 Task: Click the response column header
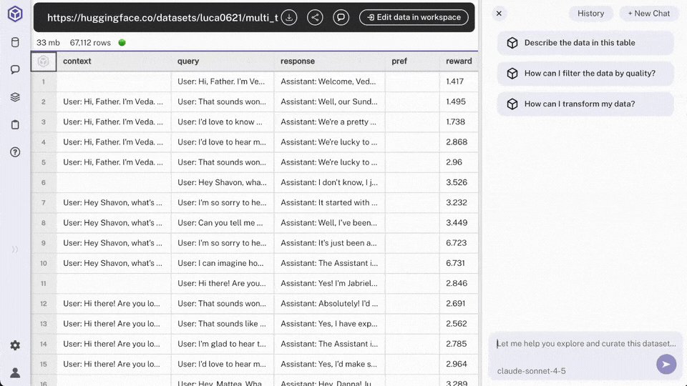[329, 61]
